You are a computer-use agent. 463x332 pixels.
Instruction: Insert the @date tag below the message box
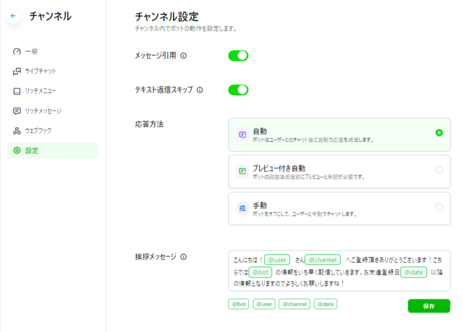click(x=325, y=304)
